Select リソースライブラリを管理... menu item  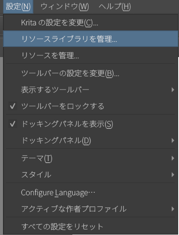[x=91, y=39]
